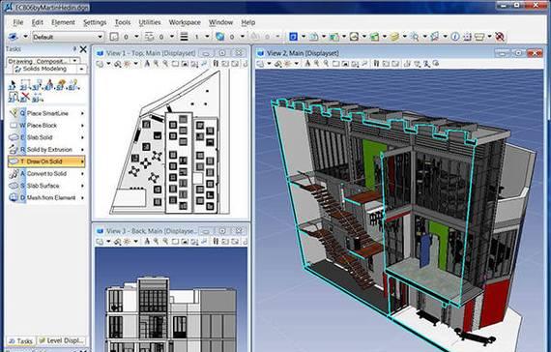This screenshot has height=352, width=551.
Task: Select the Element Selection arrow tool in Tasks
Action: pyautogui.click(x=13, y=85)
